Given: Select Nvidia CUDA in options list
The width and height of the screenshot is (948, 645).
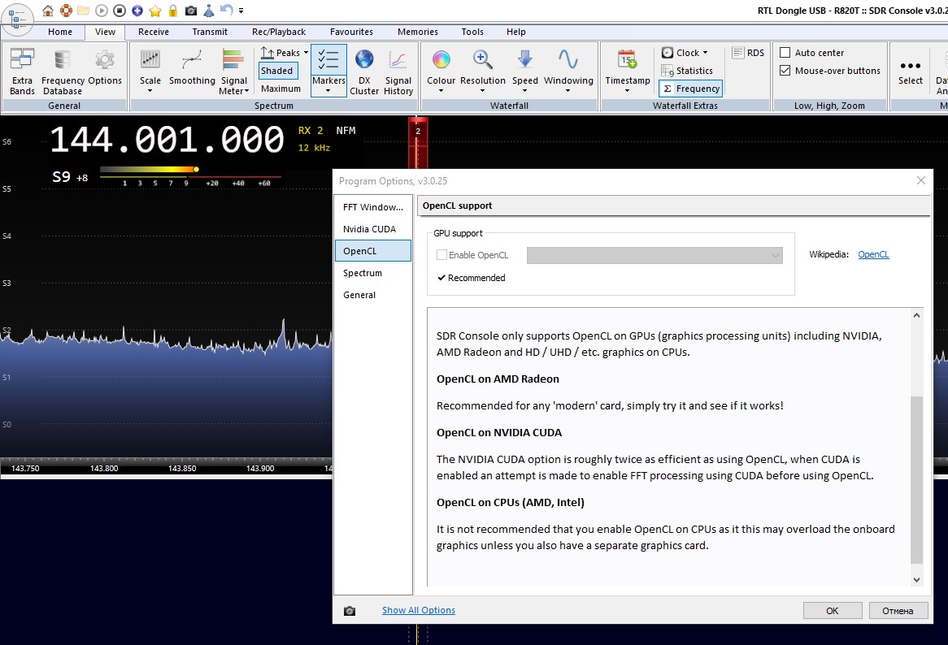Looking at the screenshot, I should click(x=373, y=229).
